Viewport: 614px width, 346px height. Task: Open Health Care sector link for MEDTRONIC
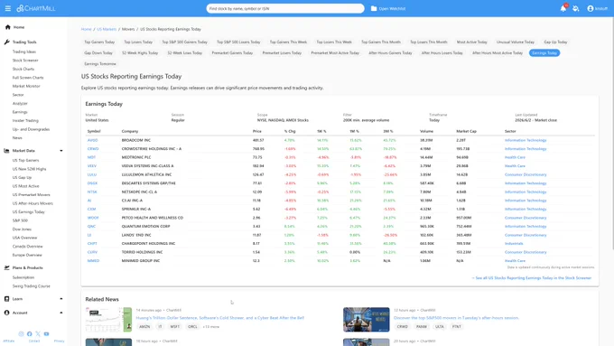[515, 157]
